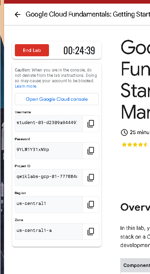Select the Username field student-03 value

pos(49,124)
